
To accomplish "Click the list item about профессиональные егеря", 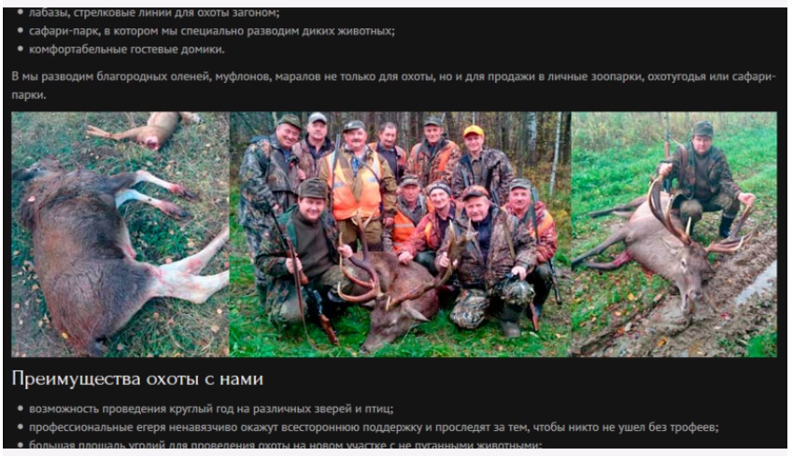I will 374,428.
